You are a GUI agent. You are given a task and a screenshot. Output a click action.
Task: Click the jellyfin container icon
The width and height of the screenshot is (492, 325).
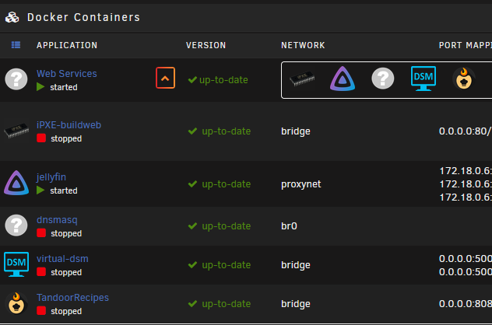point(16,183)
